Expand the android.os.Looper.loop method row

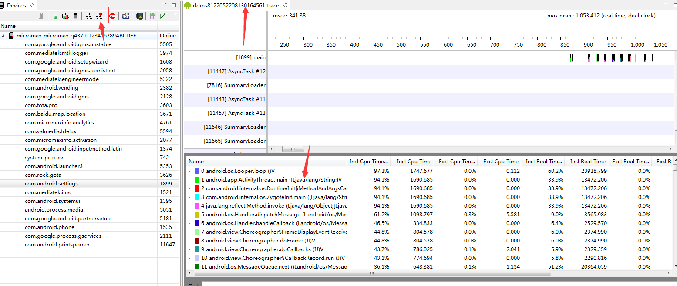(189, 171)
